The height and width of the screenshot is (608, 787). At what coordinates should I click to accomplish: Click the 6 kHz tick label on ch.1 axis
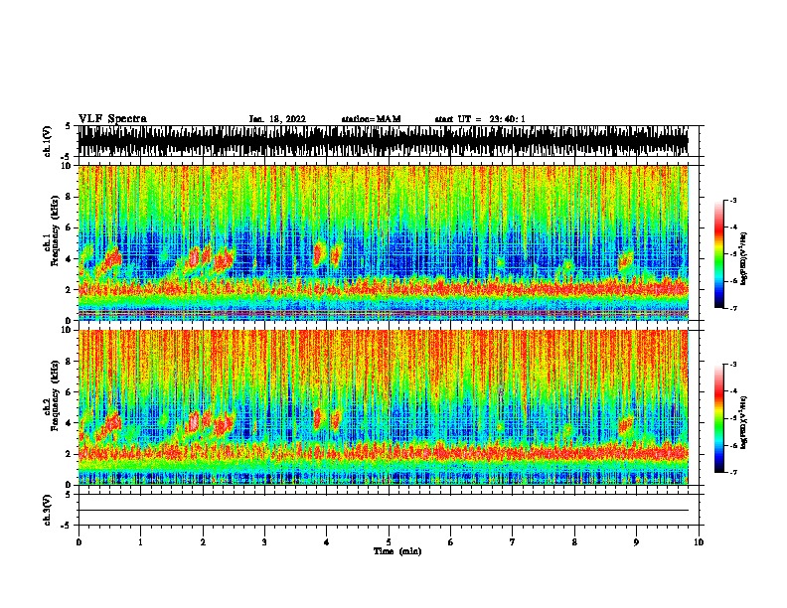pyautogui.click(x=70, y=228)
